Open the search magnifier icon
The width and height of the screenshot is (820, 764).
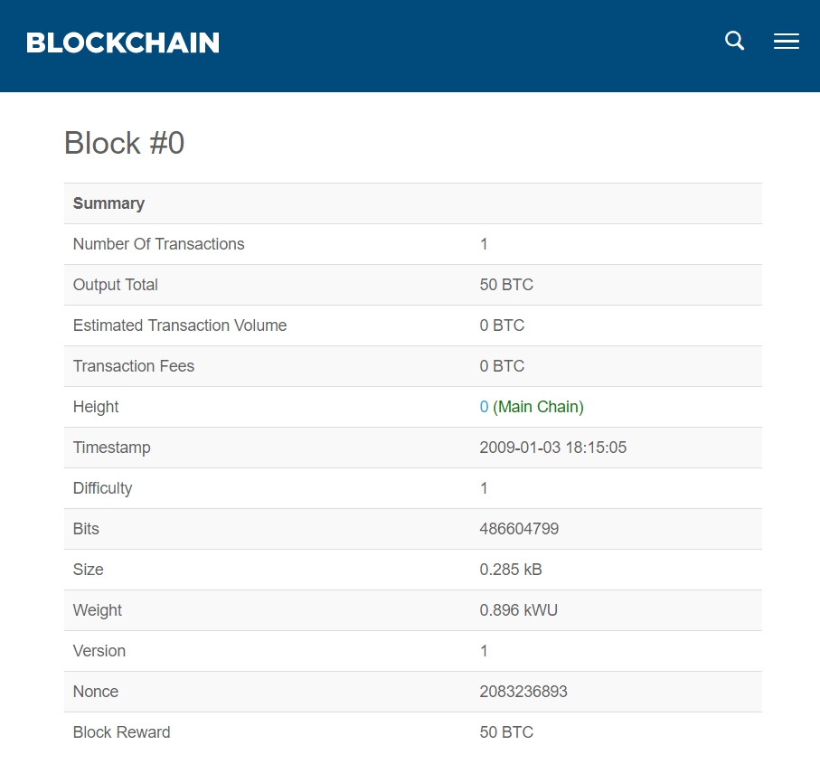(x=734, y=41)
